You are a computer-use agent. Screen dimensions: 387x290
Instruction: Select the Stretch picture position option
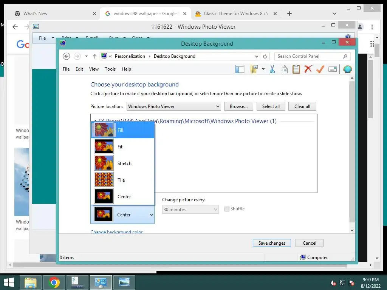point(123,163)
